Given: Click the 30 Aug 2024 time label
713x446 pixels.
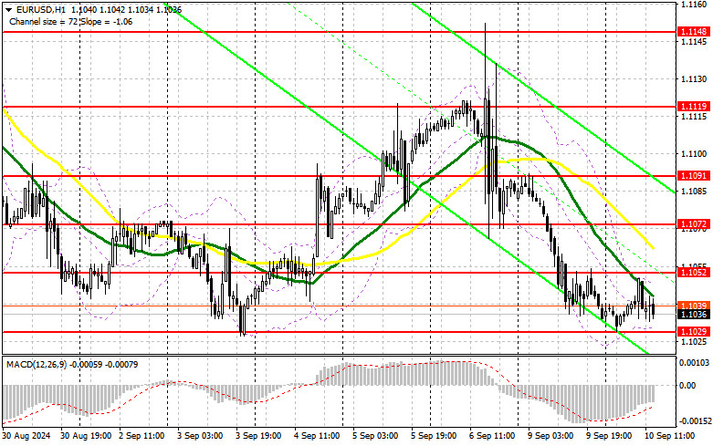Looking at the screenshot, I should (26, 436).
